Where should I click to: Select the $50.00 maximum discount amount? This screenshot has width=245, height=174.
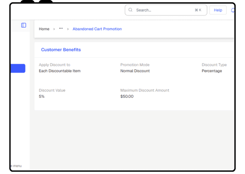127,97
